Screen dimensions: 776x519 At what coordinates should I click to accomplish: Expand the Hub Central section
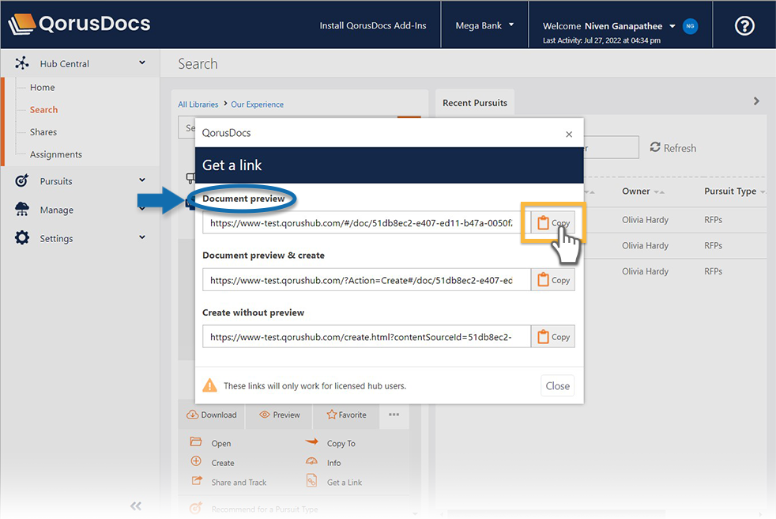click(x=142, y=63)
